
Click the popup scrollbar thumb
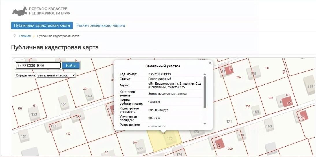tap(205, 92)
